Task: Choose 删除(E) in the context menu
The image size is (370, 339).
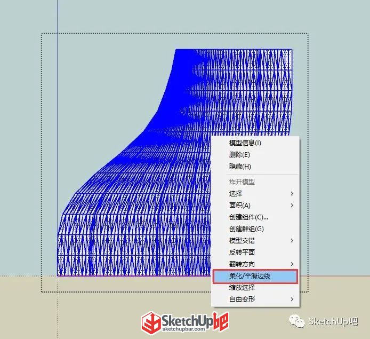Action: [x=255, y=155]
